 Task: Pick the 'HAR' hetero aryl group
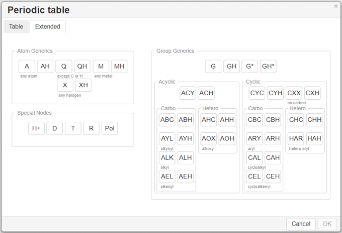tap(296, 138)
